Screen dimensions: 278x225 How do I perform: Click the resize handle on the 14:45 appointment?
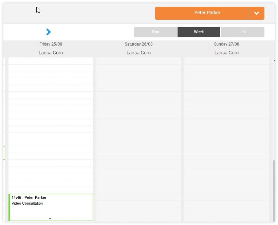pos(50,219)
